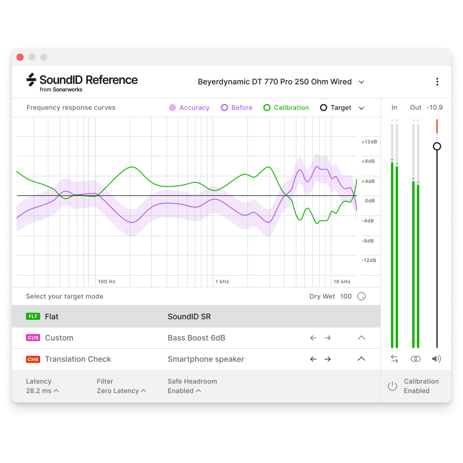Image resolution: width=463 pixels, height=463 pixels.
Task: Open the Safe Headroom Enabled setting
Action: coord(184,391)
